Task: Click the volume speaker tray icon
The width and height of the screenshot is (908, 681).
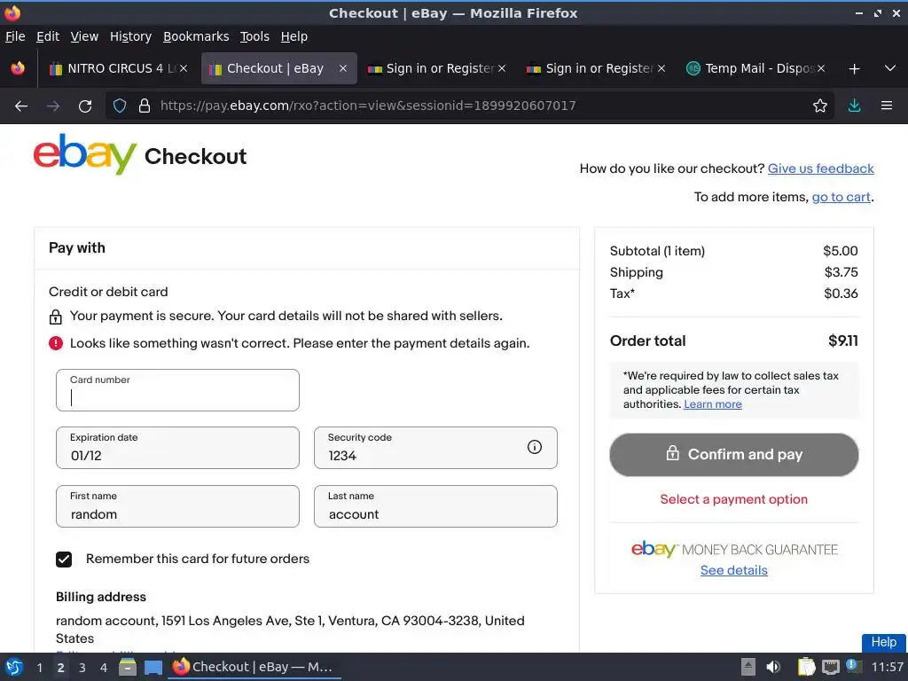Action: [773, 667]
